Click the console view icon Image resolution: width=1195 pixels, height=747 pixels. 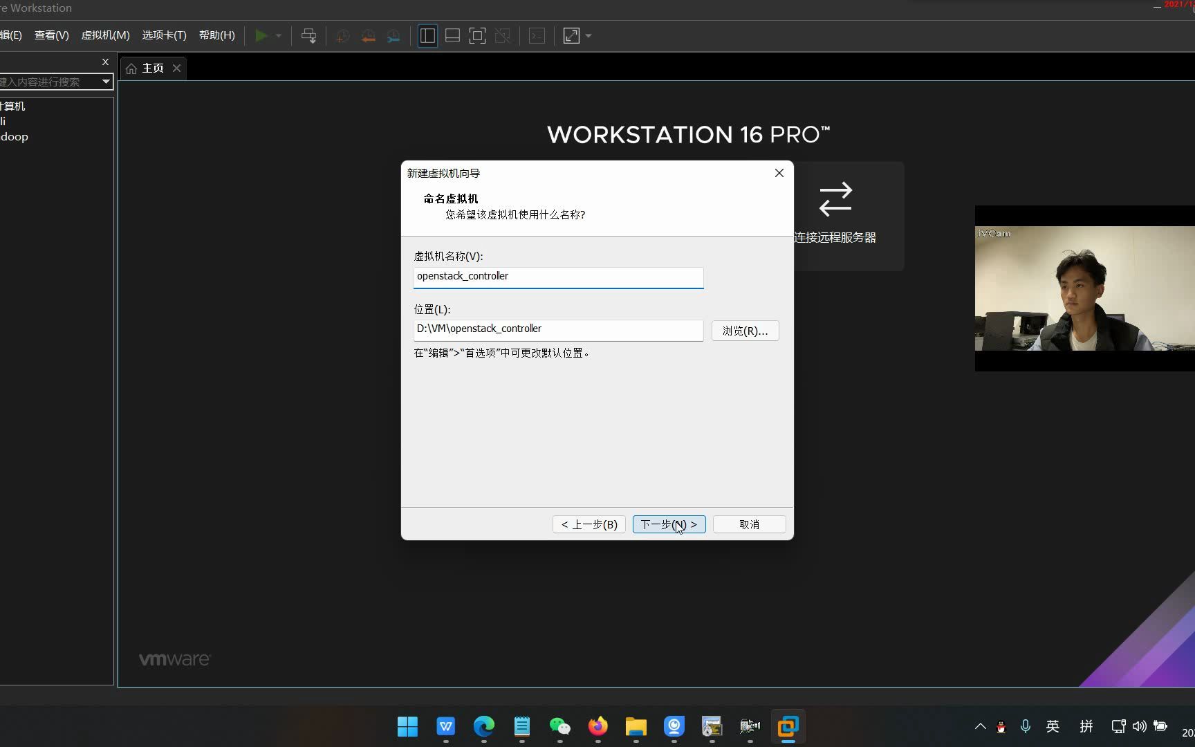coord(537,35)
